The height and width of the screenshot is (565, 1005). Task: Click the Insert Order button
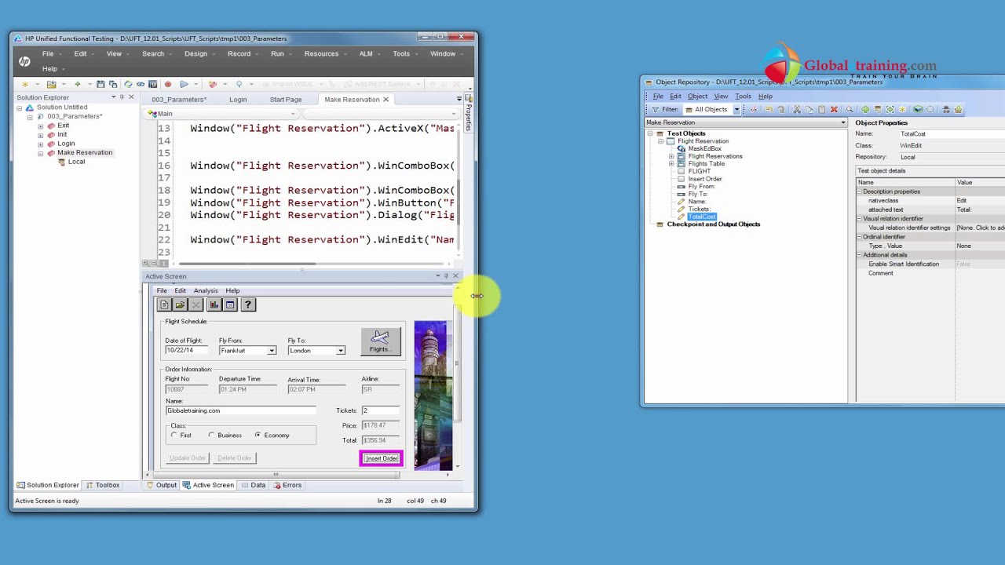pos(382,458)
